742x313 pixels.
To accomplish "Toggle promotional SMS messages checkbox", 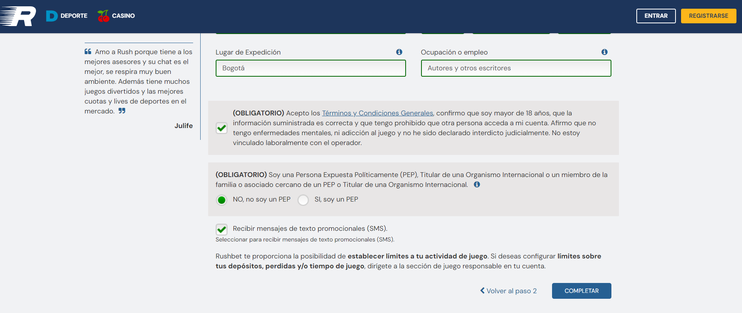I will click(x=222, y=229).
